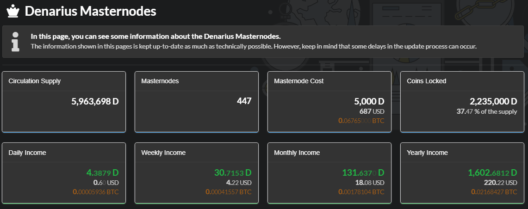This screenshot has width=528, height=209.
Task: Click the 4.3879 D daily income amount
Action: tap(103, 172)
